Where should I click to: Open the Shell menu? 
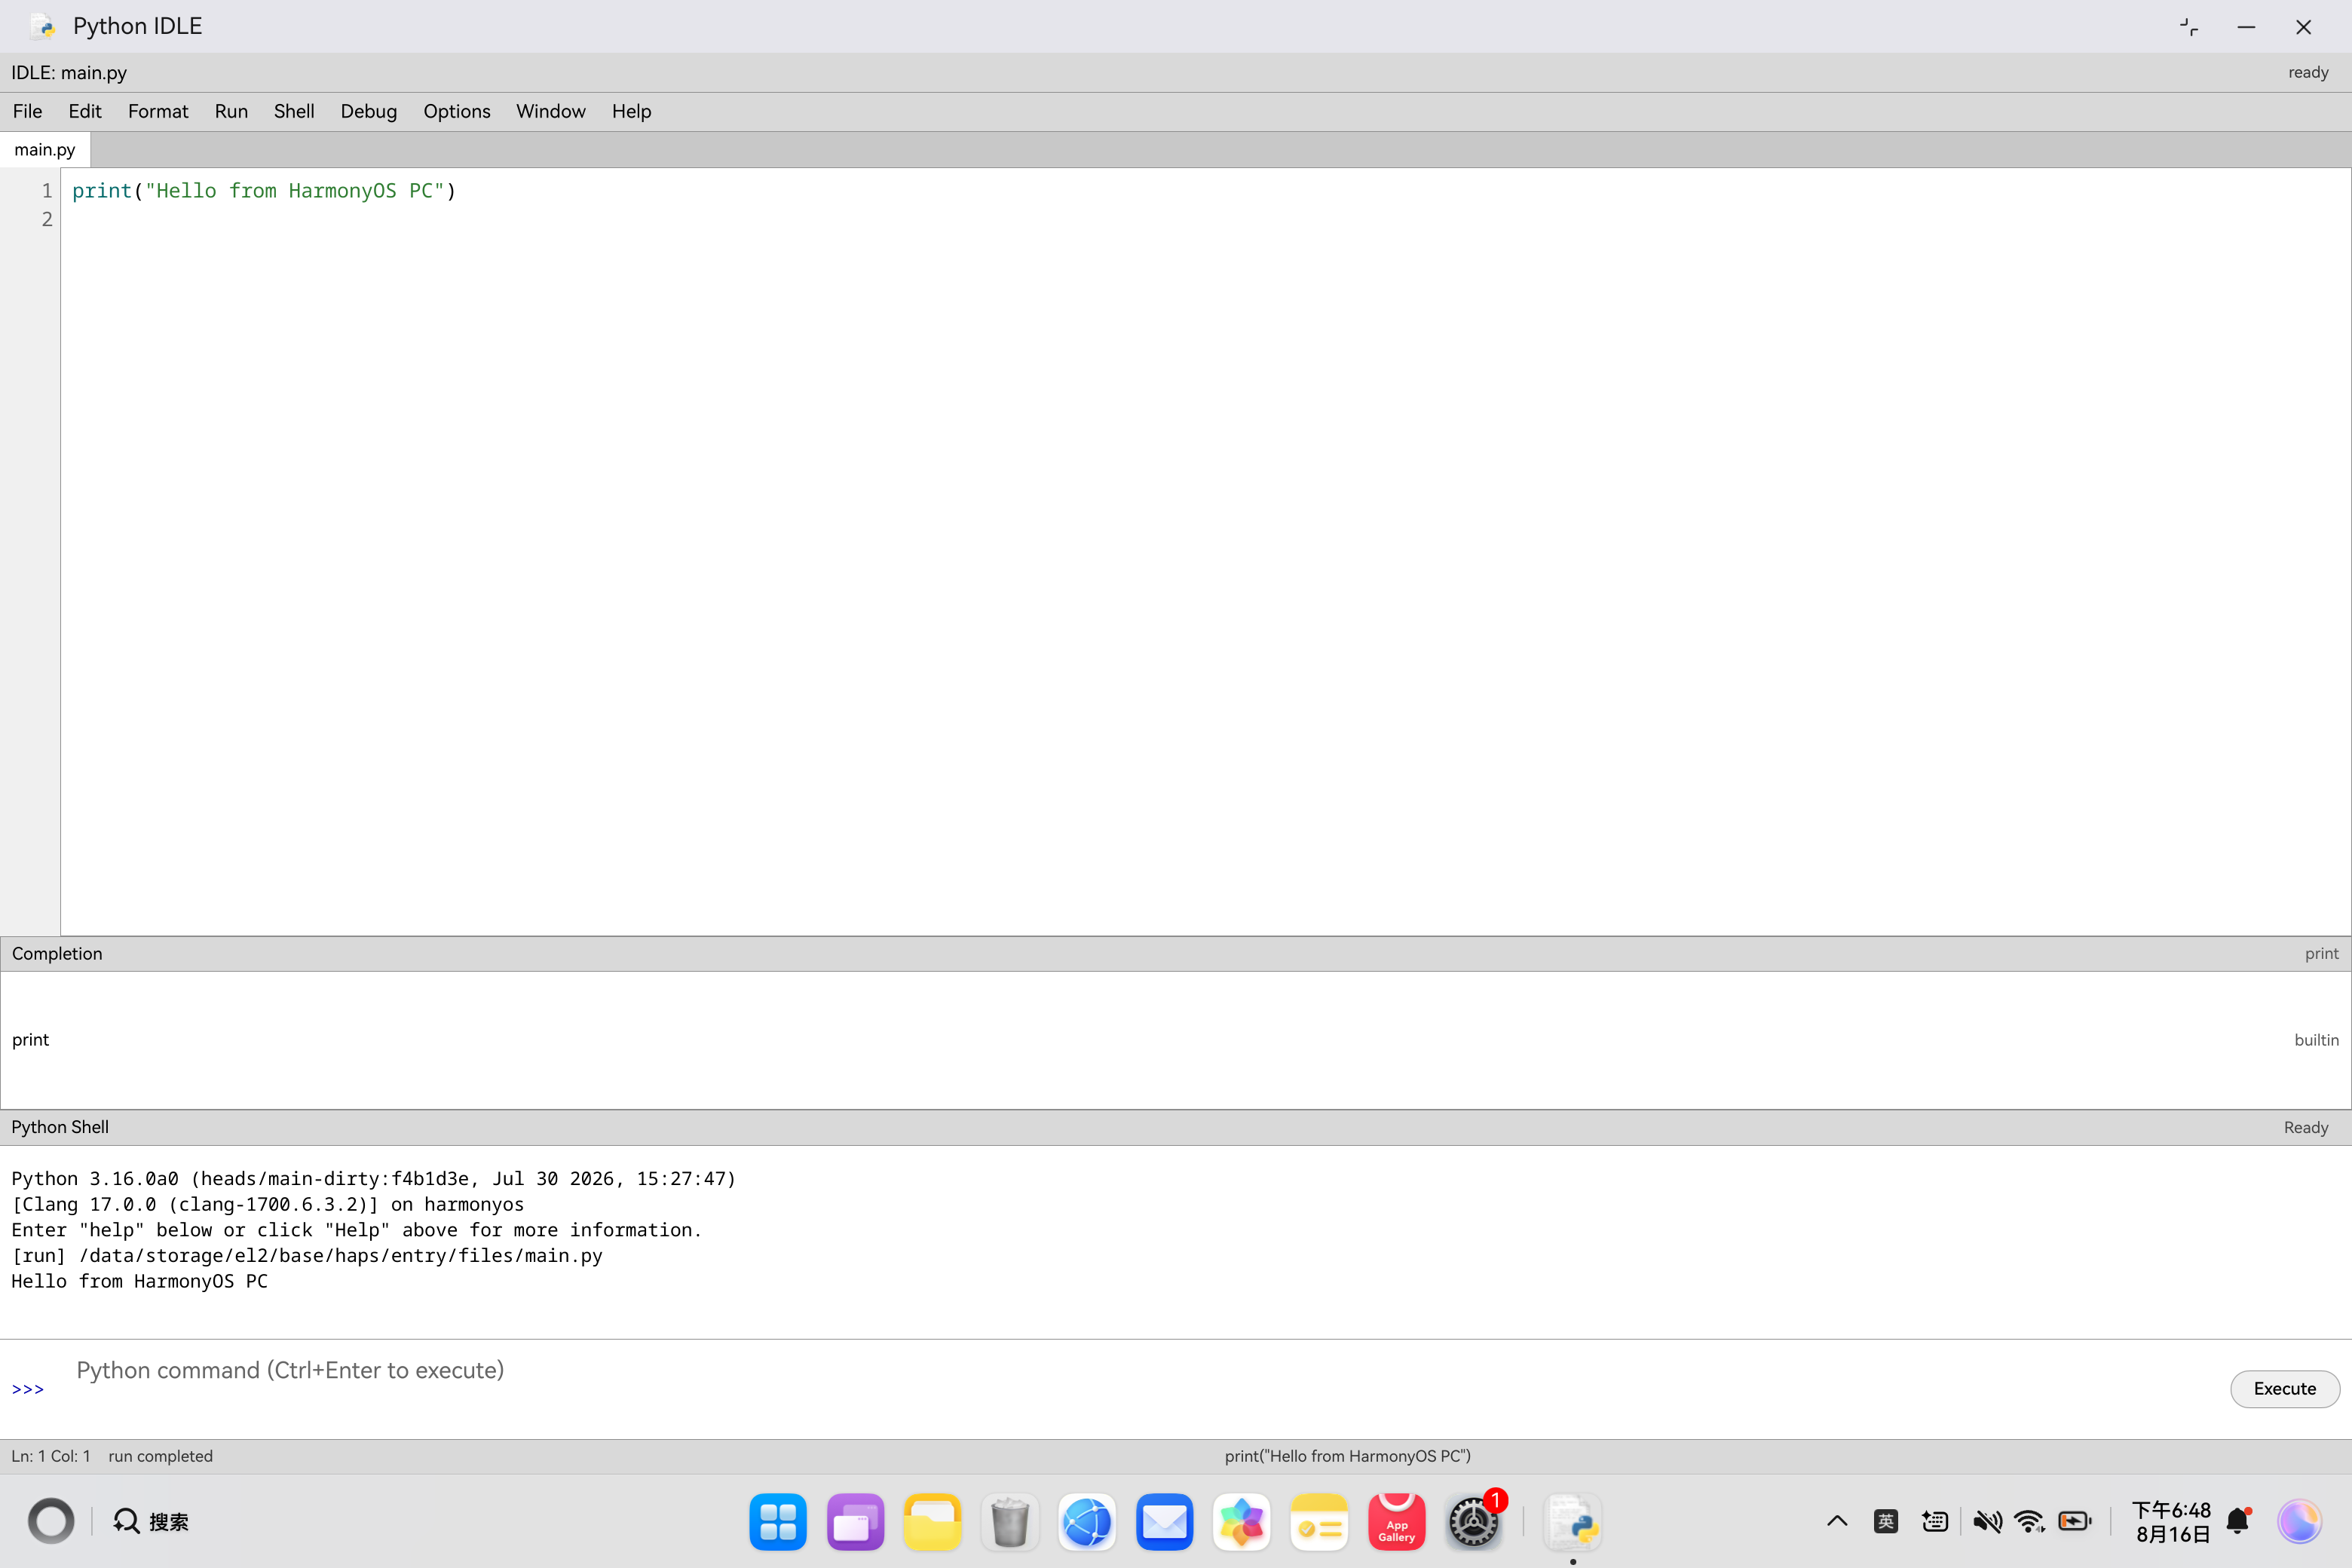click(294, 111)
